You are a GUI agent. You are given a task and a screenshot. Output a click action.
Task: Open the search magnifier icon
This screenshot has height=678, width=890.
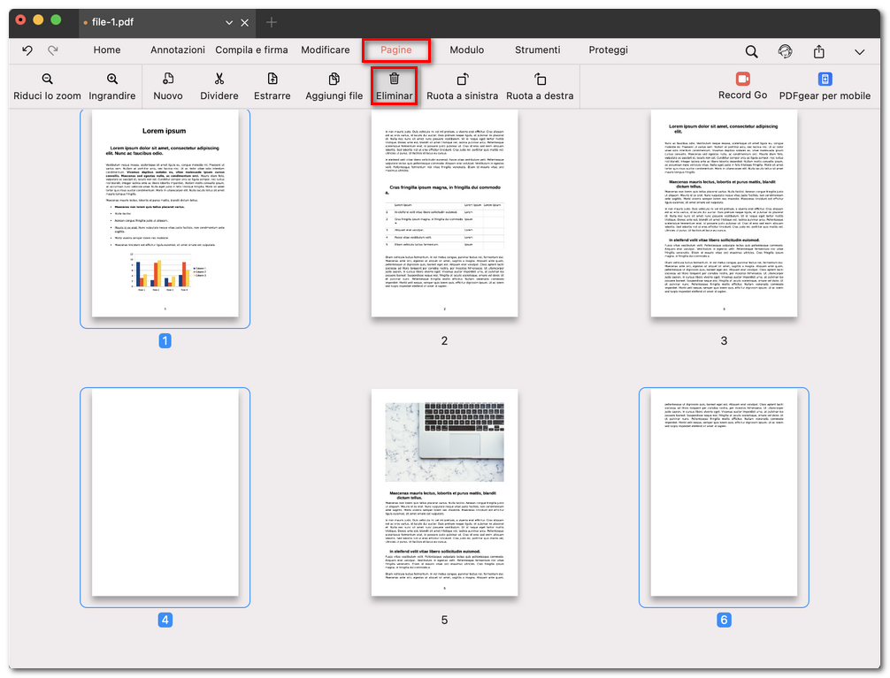point(751,50)
